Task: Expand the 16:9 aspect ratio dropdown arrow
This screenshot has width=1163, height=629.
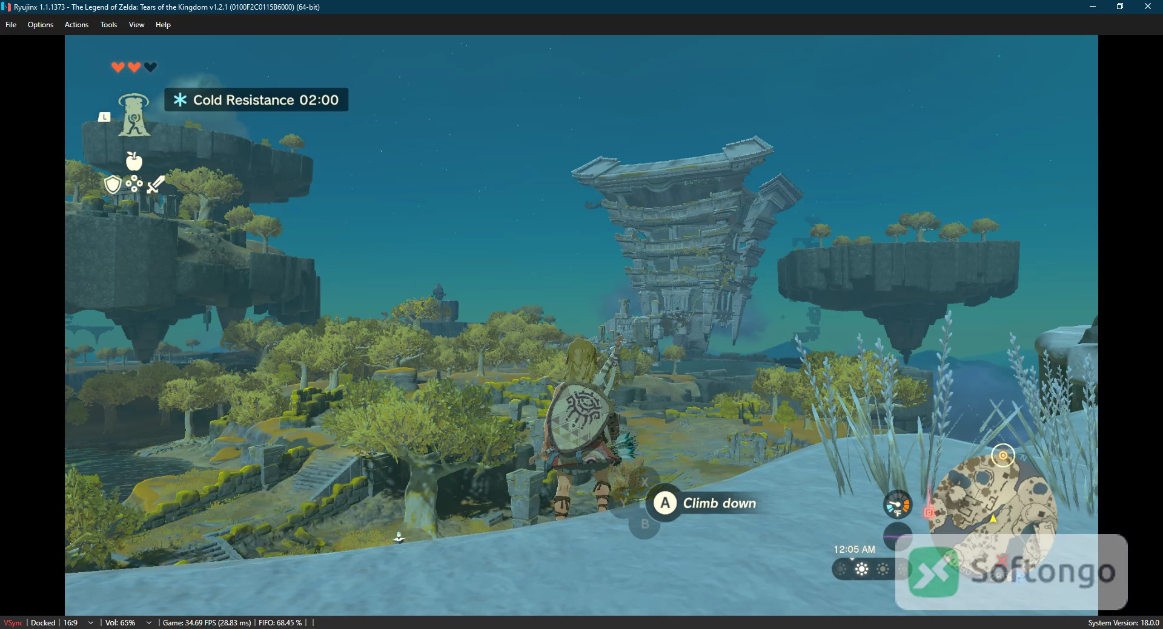Action: (x=91, y=622)
